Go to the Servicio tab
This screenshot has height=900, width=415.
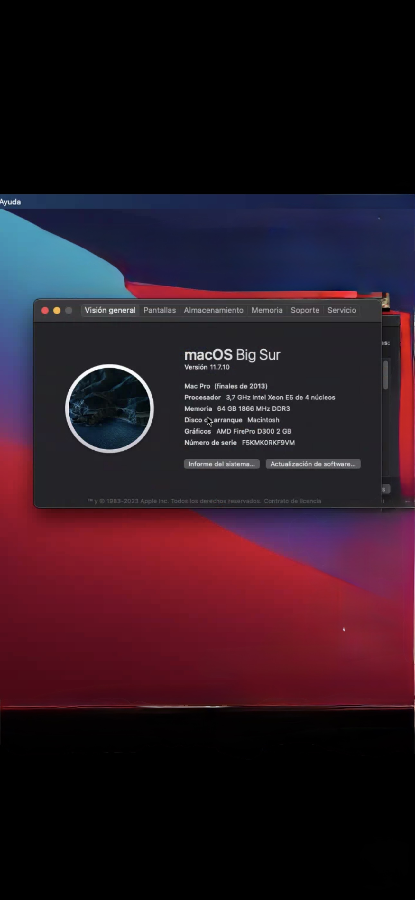click(342, 310)
